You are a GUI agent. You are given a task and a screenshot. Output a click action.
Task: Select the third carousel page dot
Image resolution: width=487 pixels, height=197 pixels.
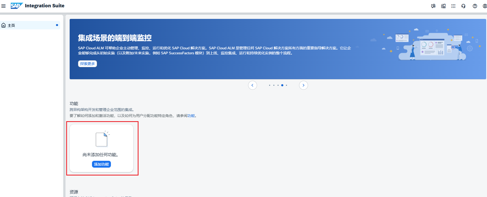(278, 85)
